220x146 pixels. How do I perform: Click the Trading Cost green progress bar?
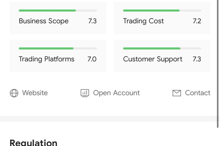[x=151, y=11]
